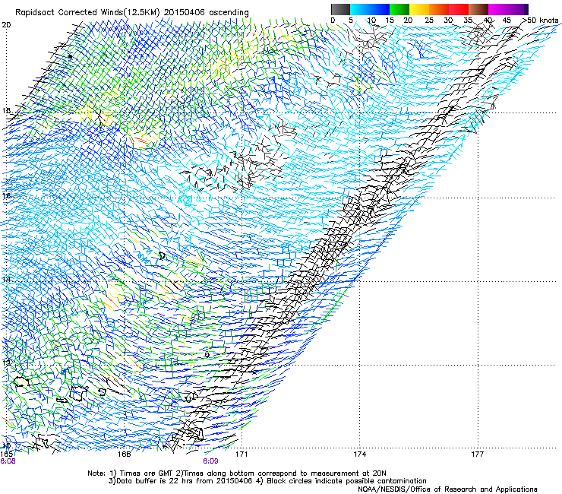Click the brown 35-40 knots legend swatch
Viewport: 562px width, 494px height.
[x=478, y=9]
